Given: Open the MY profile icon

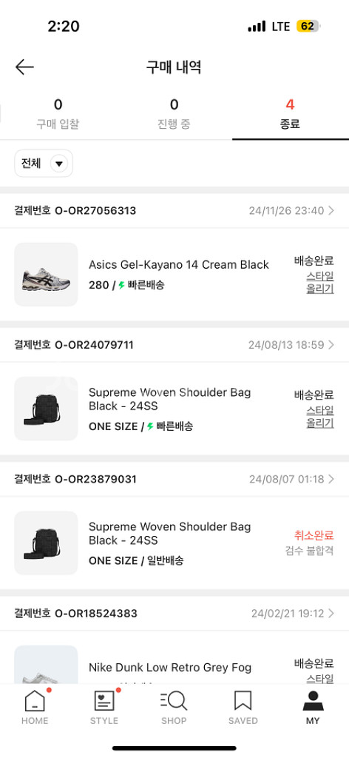Looking at the screenshot, I should pyautogui.click(x=313, y=700).
